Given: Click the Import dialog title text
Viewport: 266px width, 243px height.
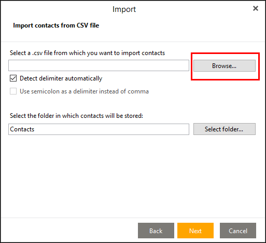Looking at the screenshot, I should tap(124, 9).
